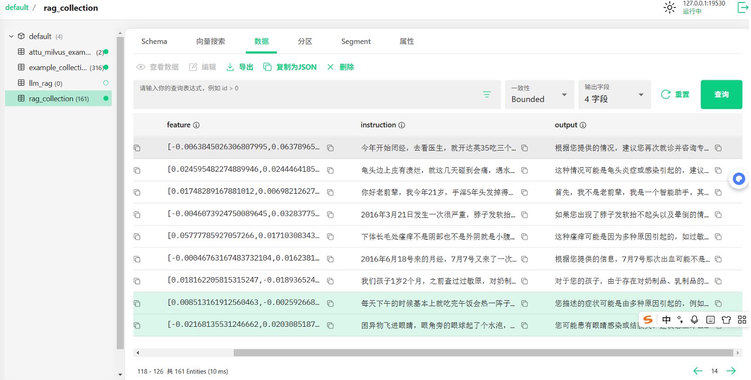Select the first data row's copy checkbox

tap(137, 148)
